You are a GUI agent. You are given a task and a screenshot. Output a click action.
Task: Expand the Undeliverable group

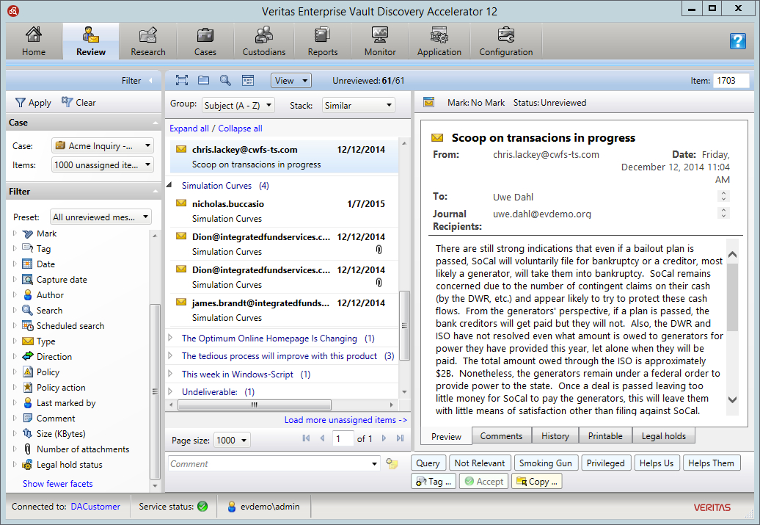point(170,391)
